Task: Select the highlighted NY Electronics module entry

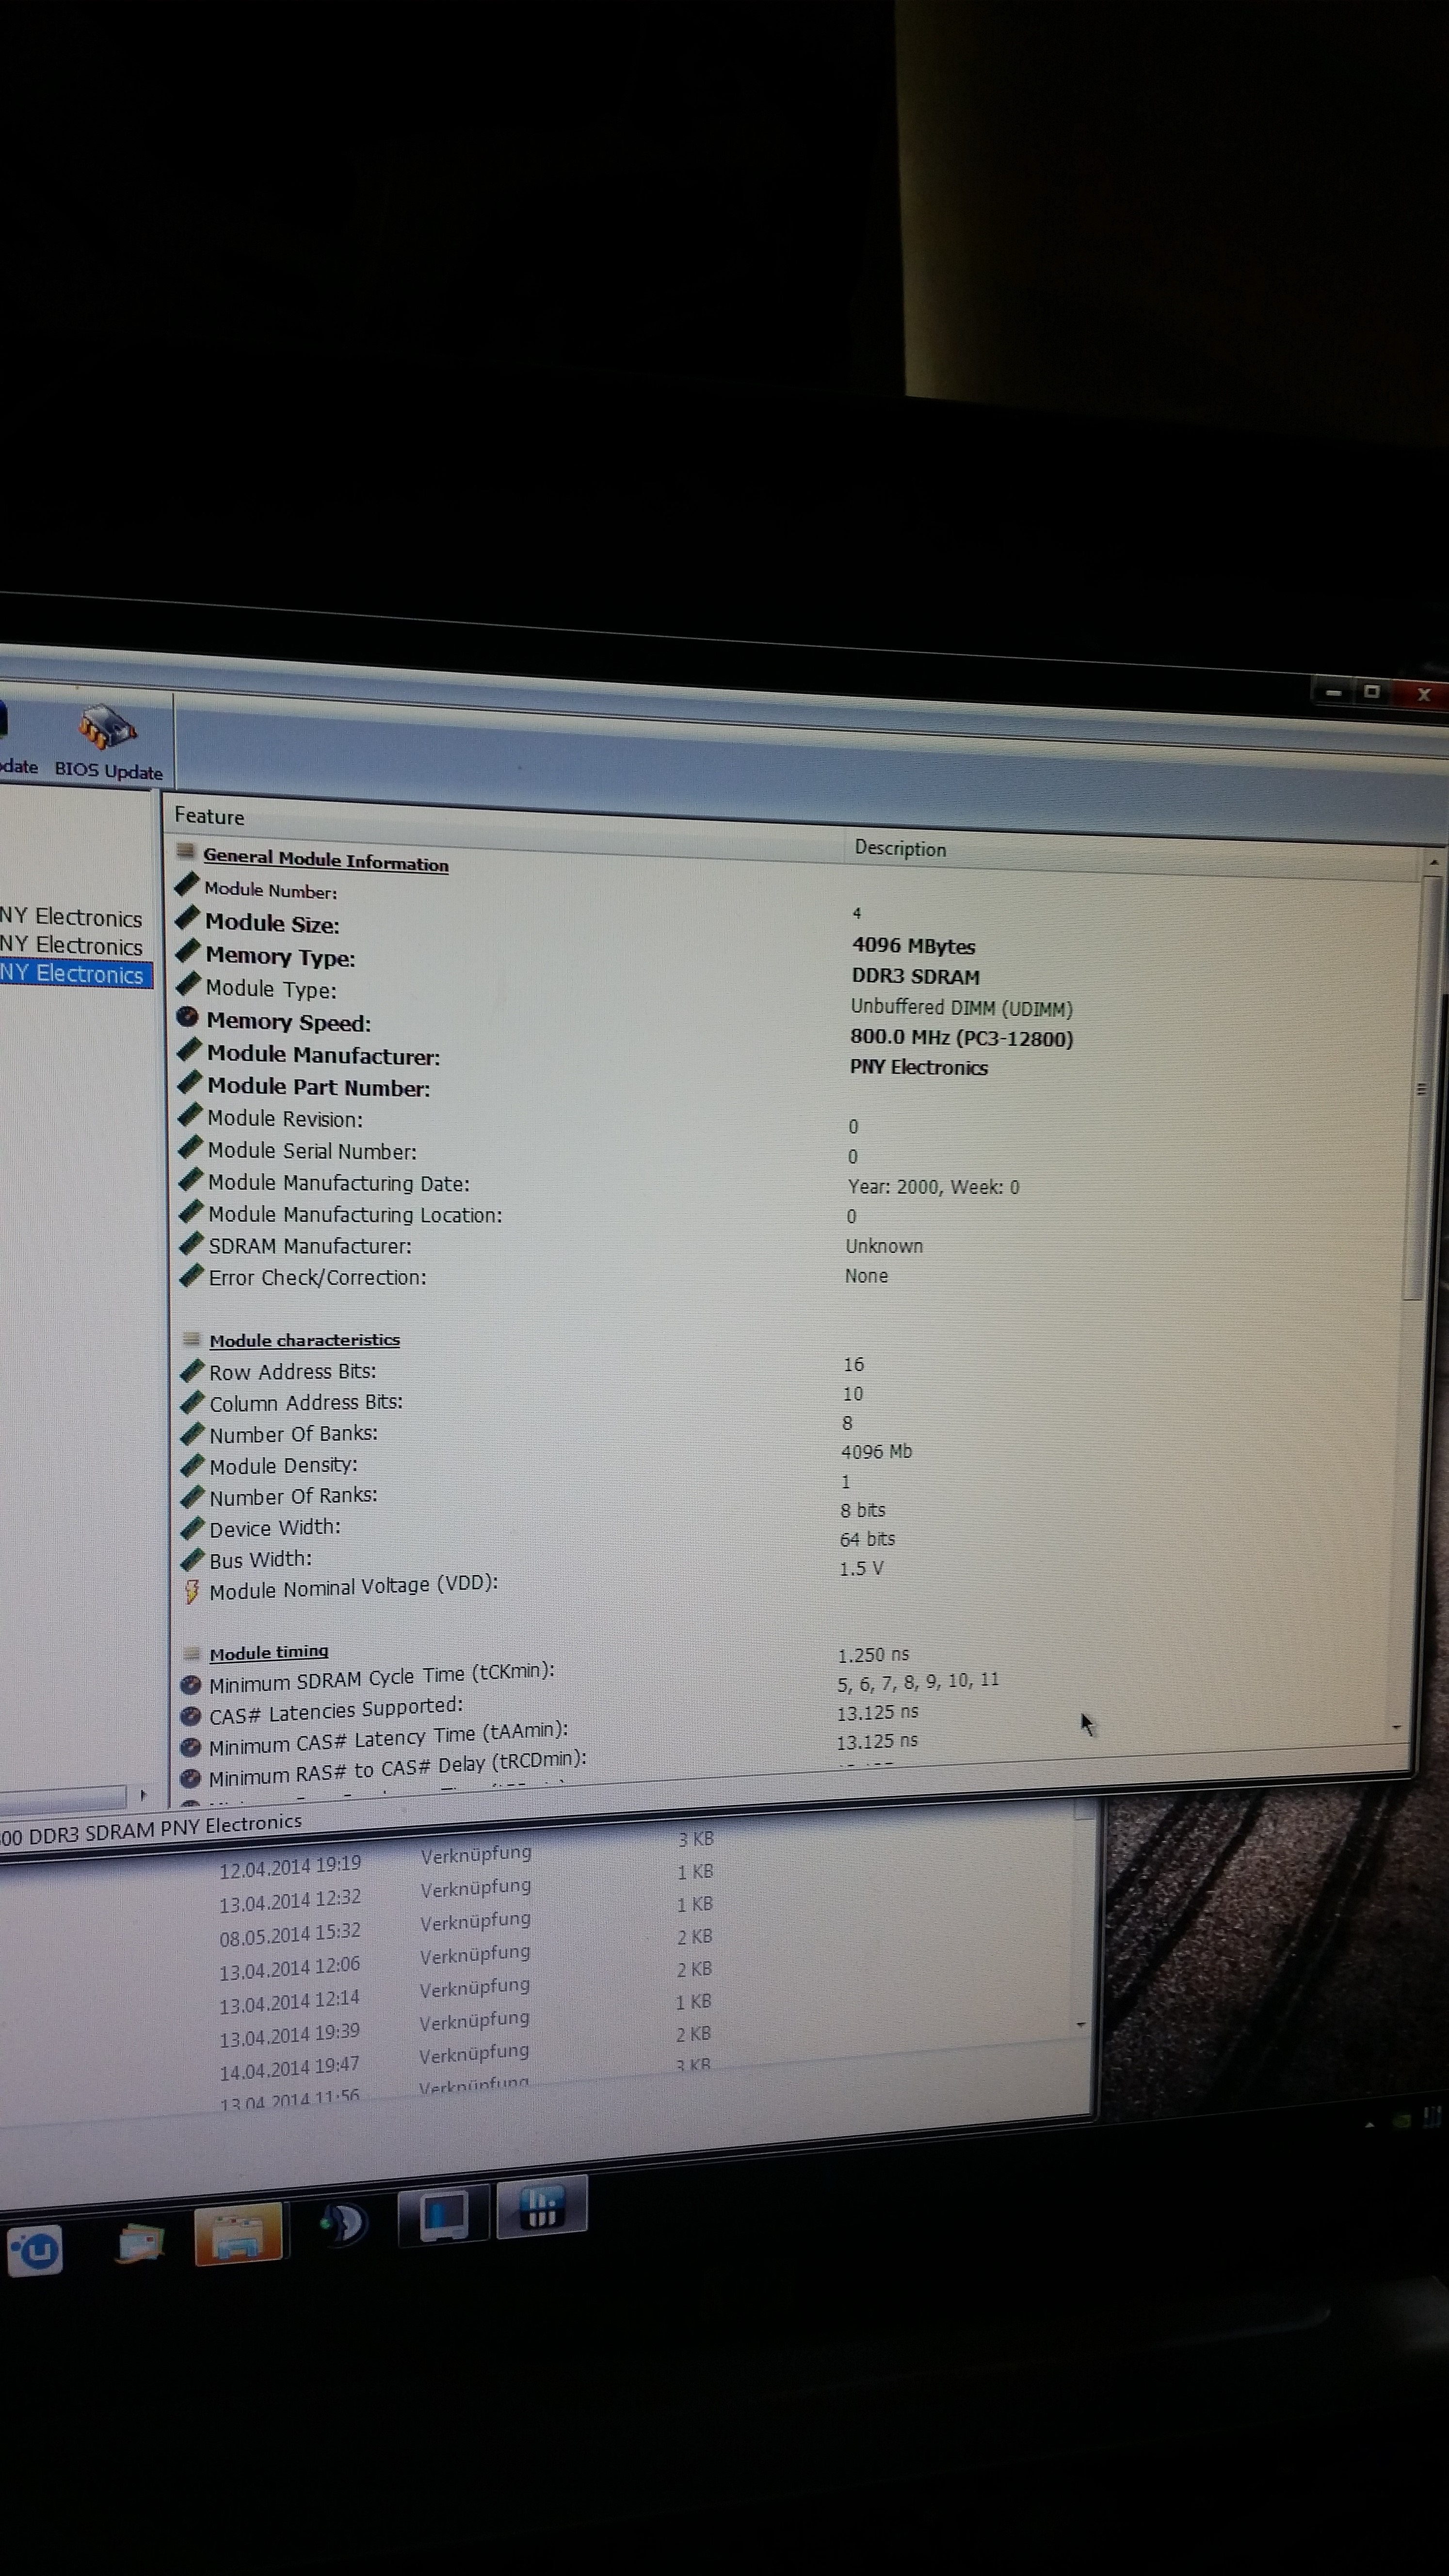Action: click(x=75, y=974)
